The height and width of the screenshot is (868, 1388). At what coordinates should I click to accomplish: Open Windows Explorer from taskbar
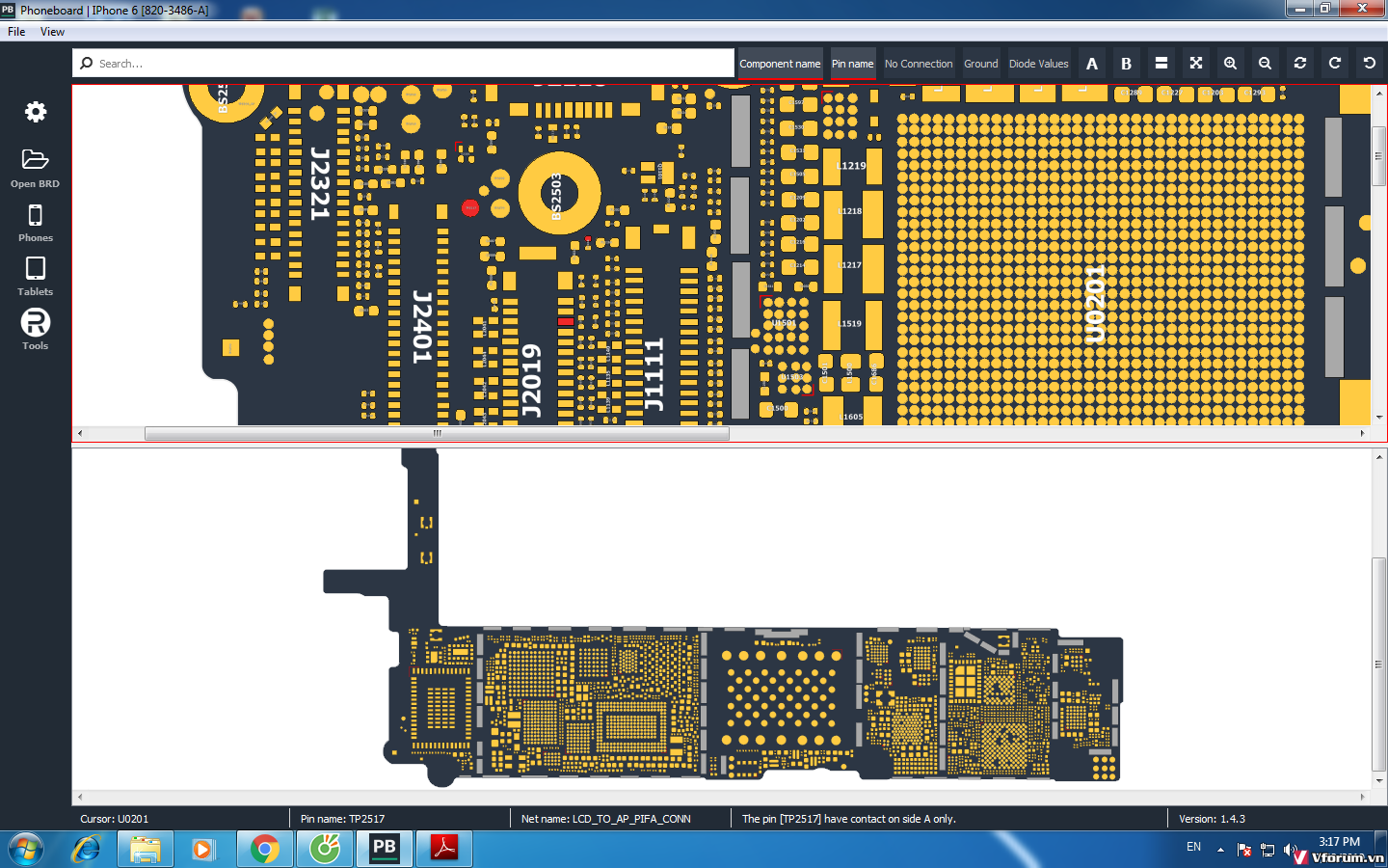point(146,850)
